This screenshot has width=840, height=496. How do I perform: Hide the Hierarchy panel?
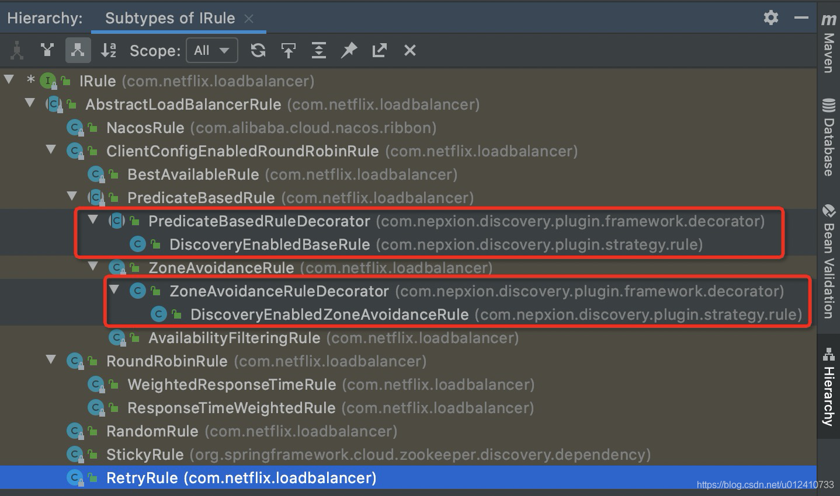click(801, 18)
